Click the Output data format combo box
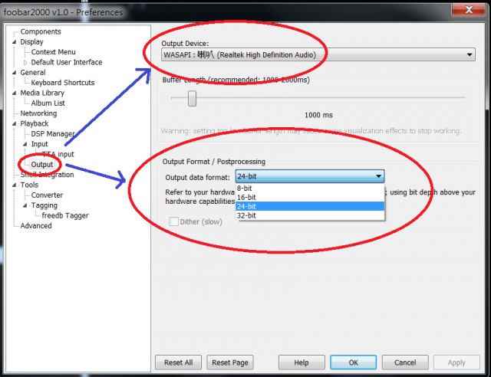The image size is (491, 377). (x=310, y=176)
